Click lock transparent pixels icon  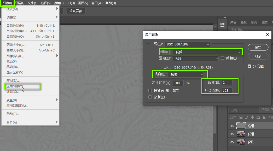coord(241,117)
